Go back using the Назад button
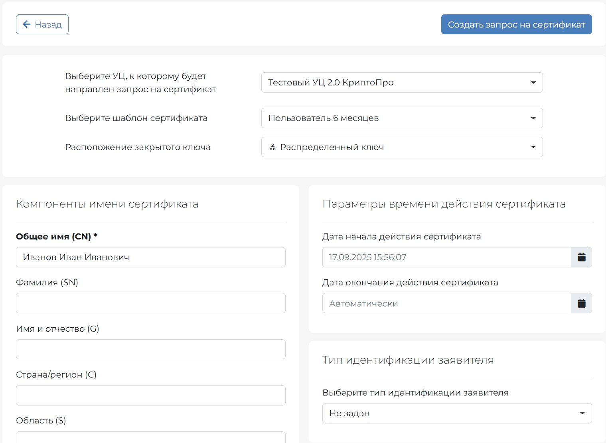The width and height of the screenshot is (606, 443). click(42, 24)
